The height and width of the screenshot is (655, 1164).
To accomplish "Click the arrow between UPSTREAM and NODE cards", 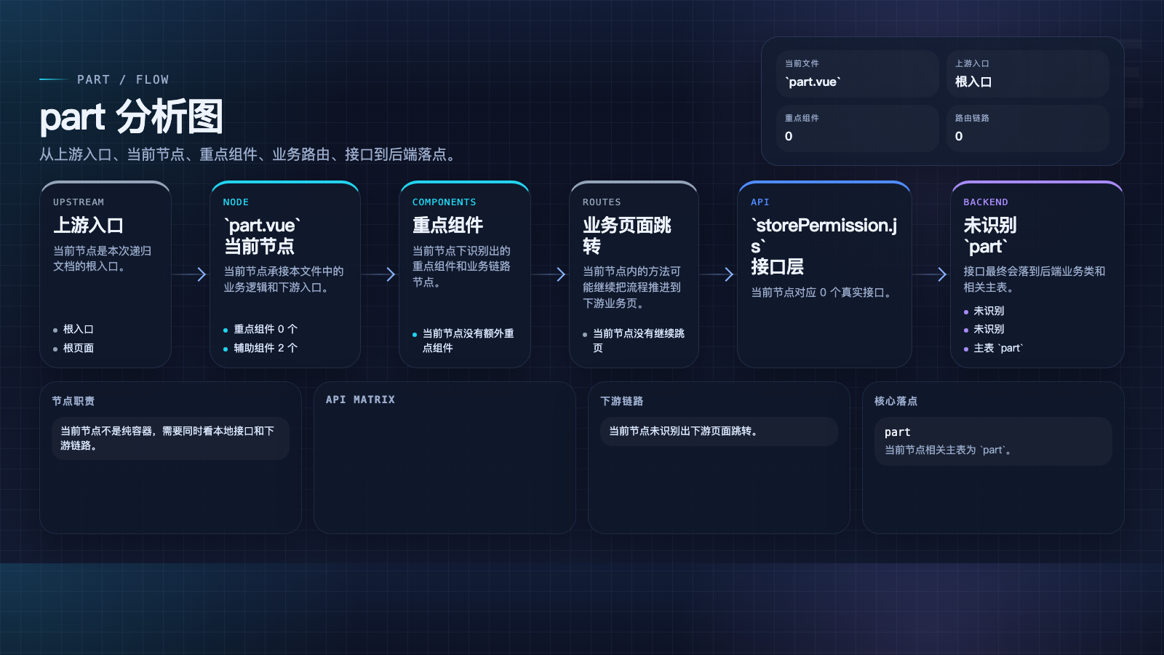I will pyautogui.click(x=191, y=274).
